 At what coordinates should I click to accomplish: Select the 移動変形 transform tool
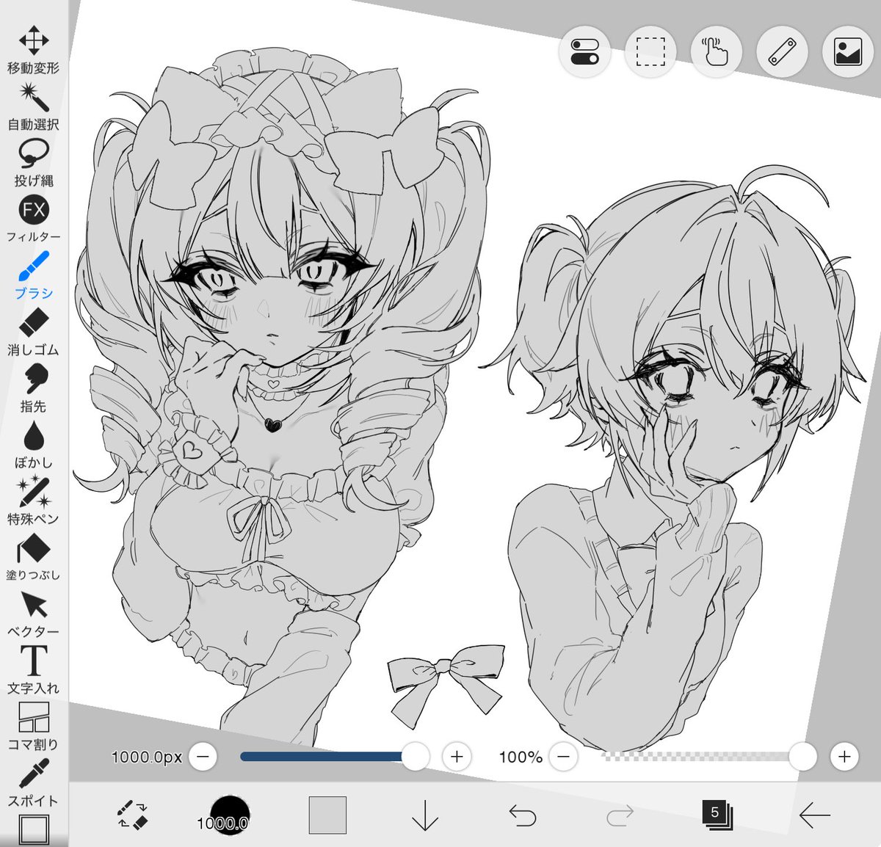34,51
